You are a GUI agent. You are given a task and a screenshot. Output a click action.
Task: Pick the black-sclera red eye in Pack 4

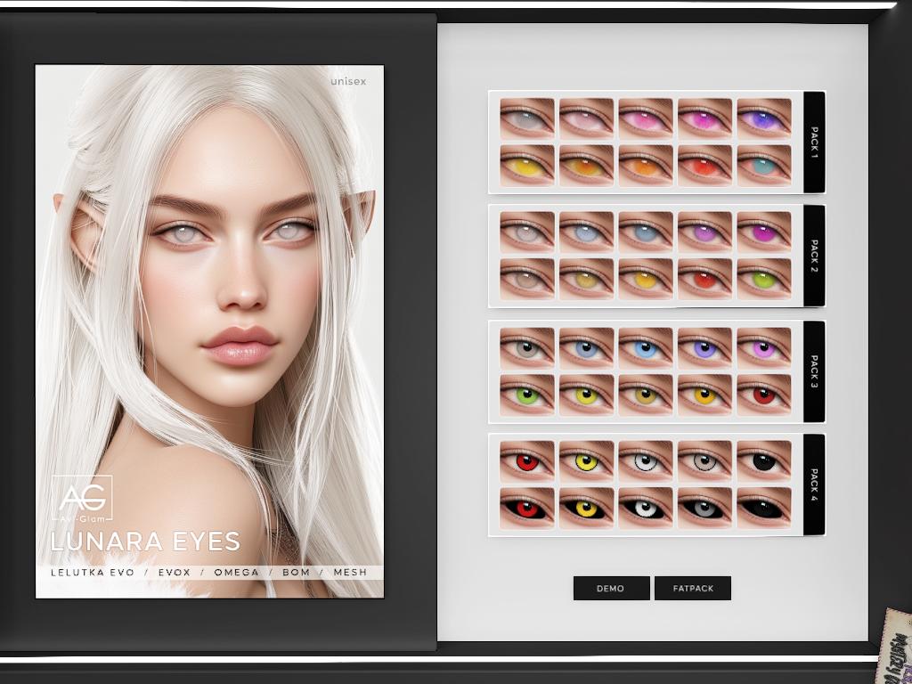point(526,508)
